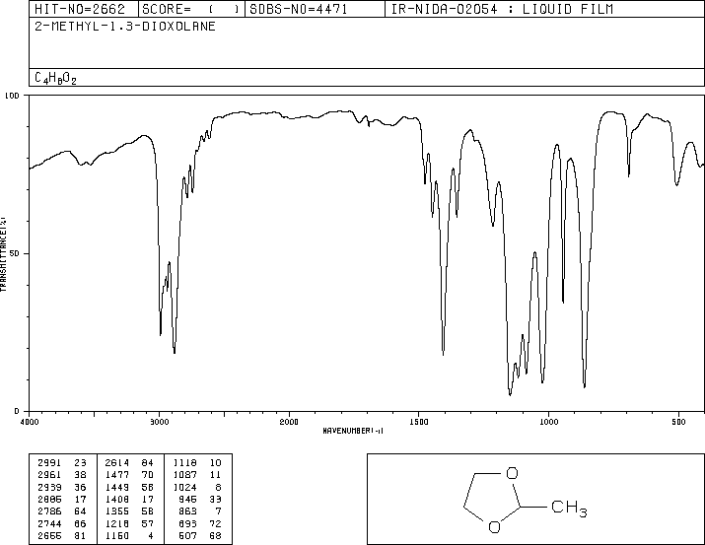Select the 2614 peak table entry
705x545 pixels.
129,463
